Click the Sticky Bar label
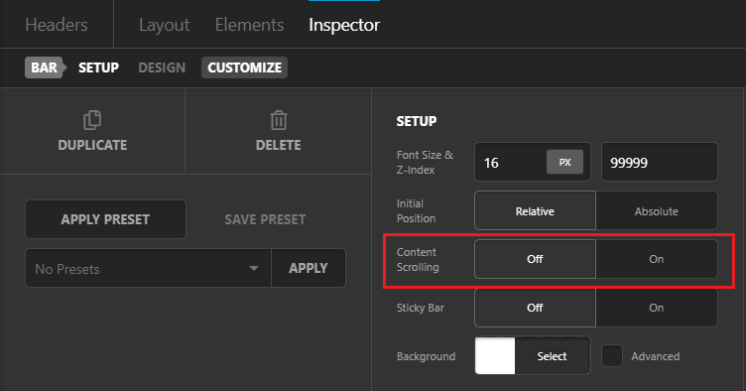 (x=421, y=308)
